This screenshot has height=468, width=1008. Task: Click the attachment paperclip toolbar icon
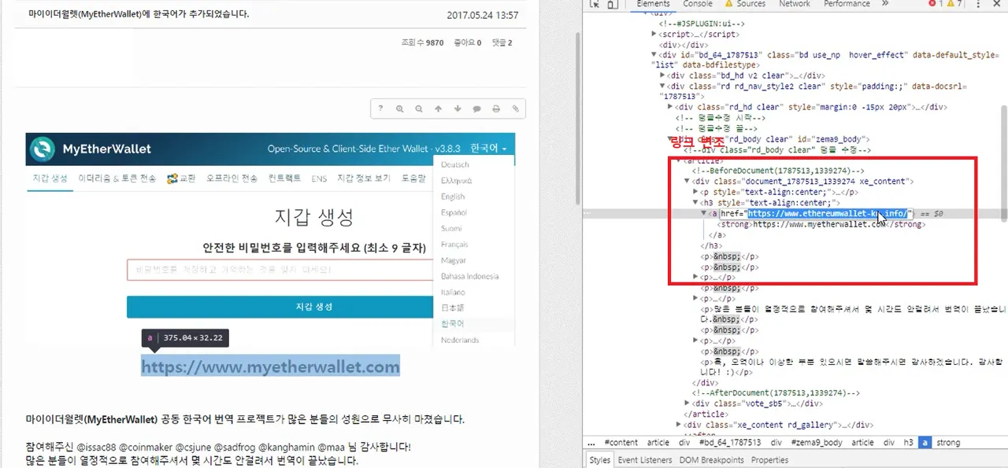(x=516, y=109)
